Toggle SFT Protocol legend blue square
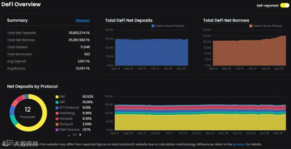The image size is (291, 149). [x=57, y=108]
